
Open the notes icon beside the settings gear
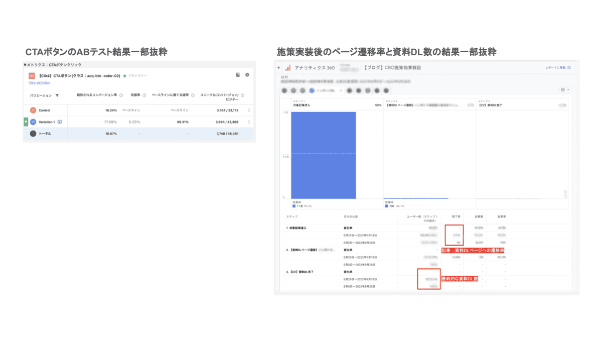(238, 75)
